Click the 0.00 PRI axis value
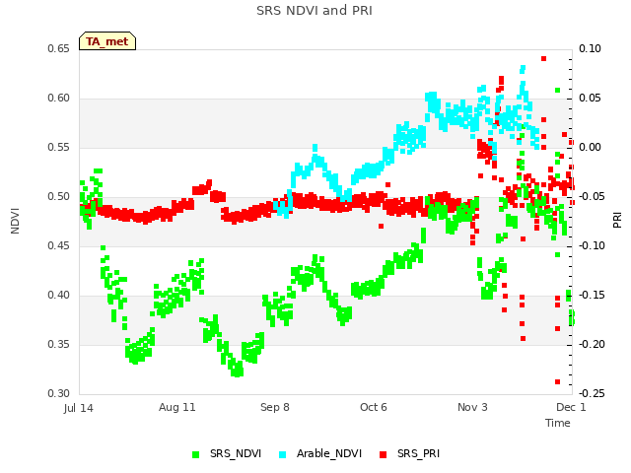The height and width of the screenshot is (473, 631). pos(590,148)
